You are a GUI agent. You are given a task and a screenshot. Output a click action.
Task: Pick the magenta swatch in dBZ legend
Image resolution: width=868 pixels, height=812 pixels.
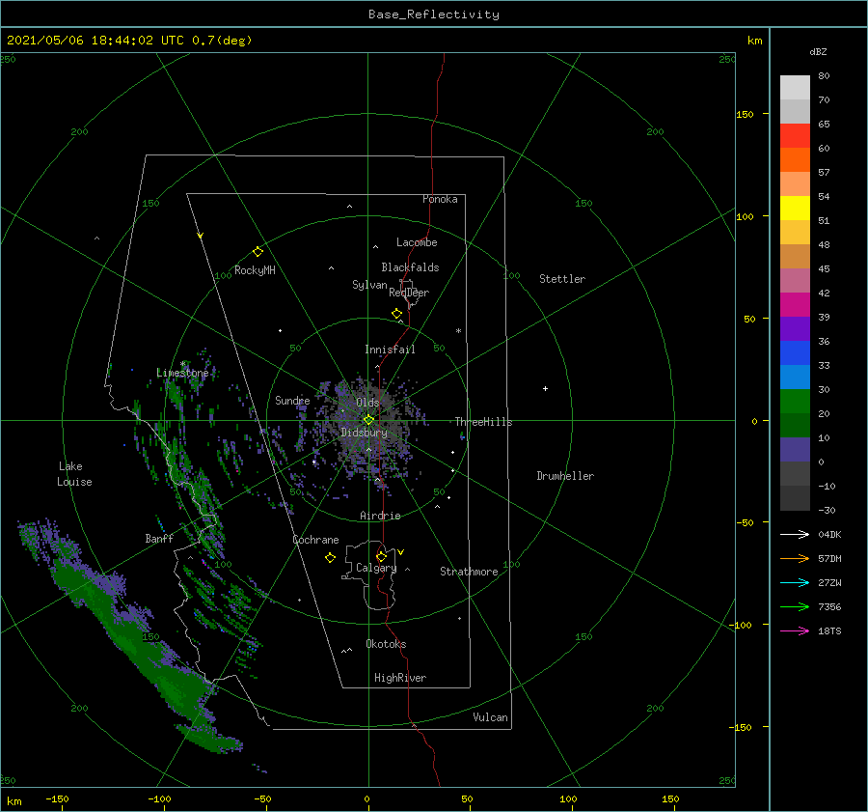tap(795, 305)
